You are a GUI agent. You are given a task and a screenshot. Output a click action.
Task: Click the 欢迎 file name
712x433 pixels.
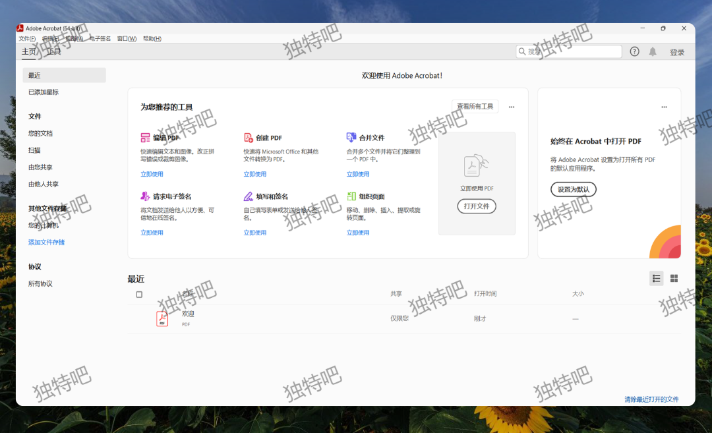pyautogui.click(x=188, y=314)
